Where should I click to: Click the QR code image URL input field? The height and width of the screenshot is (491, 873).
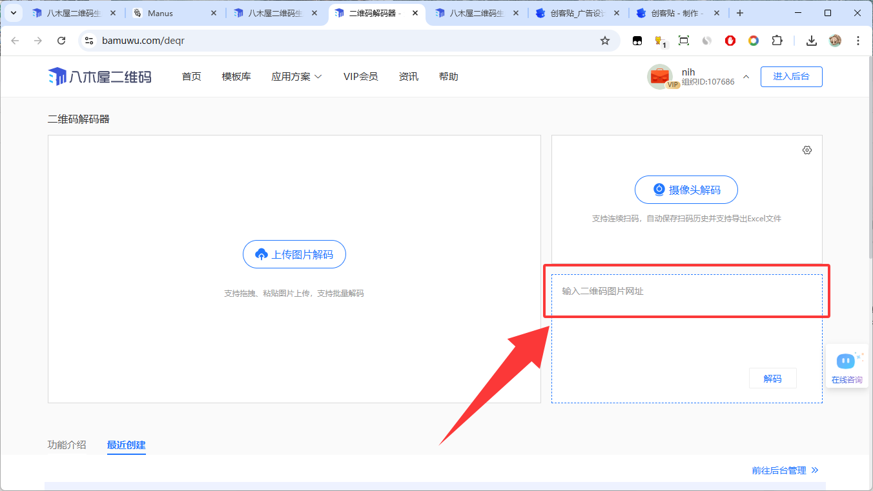(x=686, y=292)
